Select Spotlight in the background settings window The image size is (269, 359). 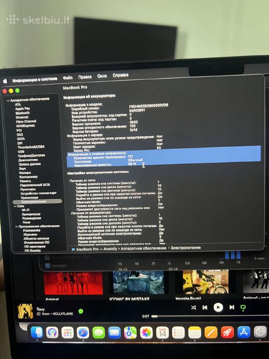coord(56,266)
